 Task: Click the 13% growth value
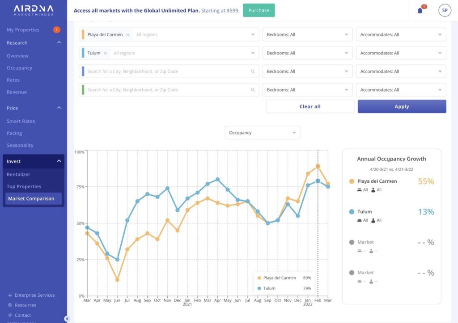tap(426, 212)
